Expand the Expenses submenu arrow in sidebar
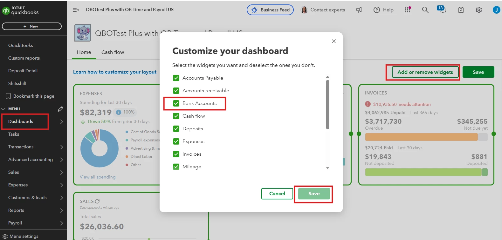The width and height of the screenshot is (502, 240). click(x=61, y=185)
